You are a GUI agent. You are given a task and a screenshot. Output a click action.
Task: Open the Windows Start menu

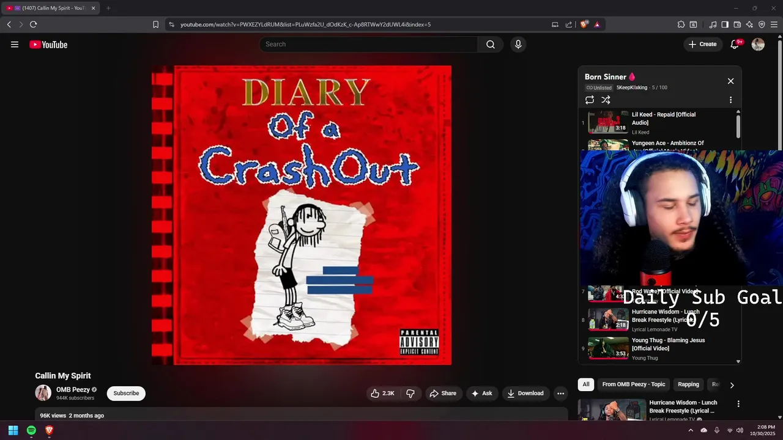tap(13, 430)
